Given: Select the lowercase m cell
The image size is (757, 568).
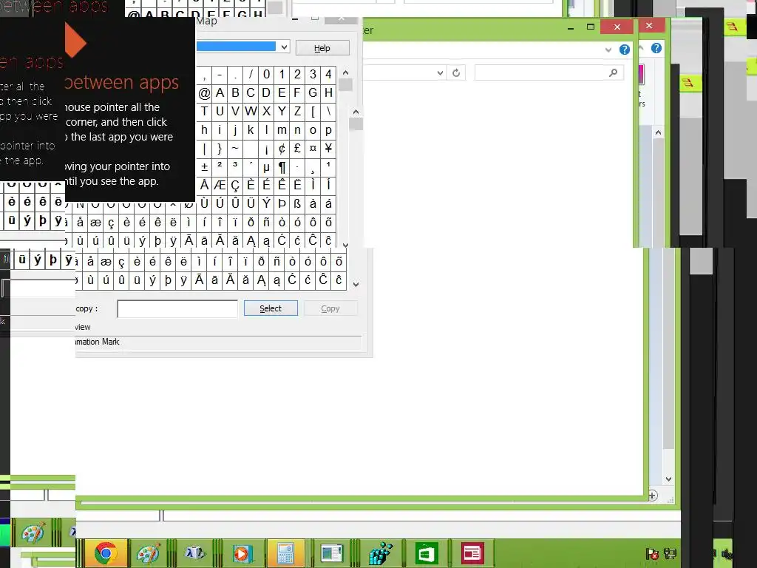Looking at the screenshot, I should [x=282, y=130].
